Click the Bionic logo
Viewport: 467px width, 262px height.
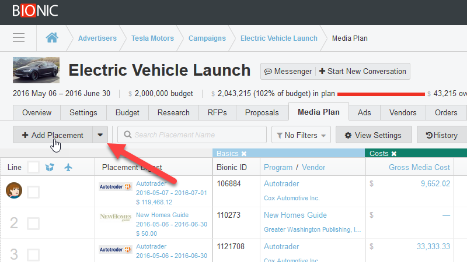[x=35, y=10]
